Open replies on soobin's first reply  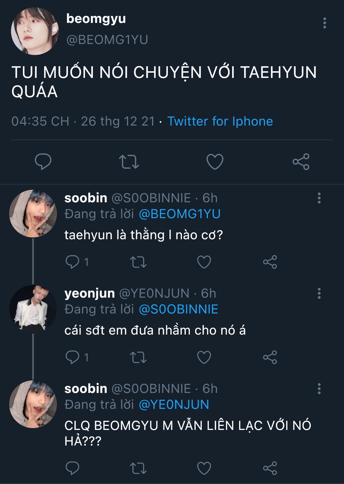click(73, 262)
